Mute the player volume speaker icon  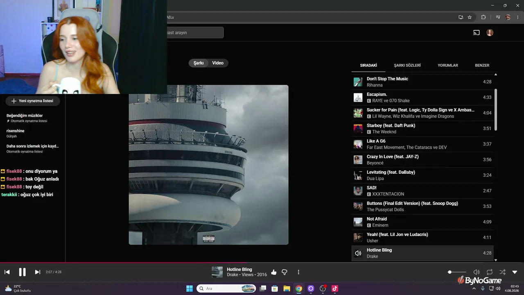[x=477, y=272]
